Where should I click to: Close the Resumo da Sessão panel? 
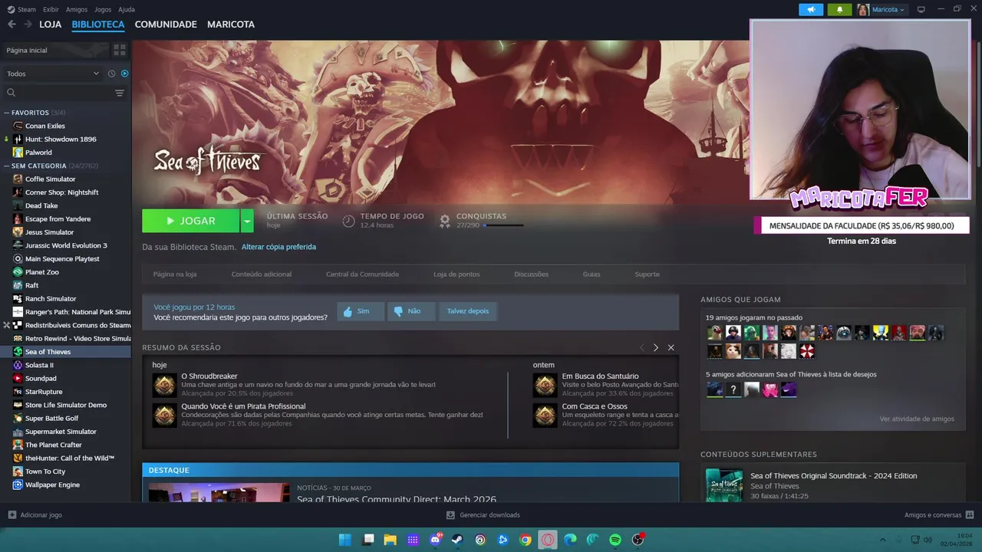pos(671,347)
